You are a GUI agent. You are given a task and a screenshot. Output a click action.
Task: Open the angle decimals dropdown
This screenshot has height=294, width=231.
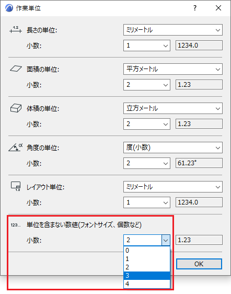click(x=147, y=163)
